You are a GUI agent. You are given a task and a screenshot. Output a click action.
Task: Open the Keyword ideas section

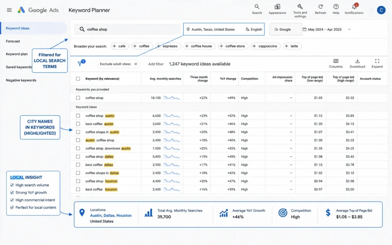pos(34,28)
